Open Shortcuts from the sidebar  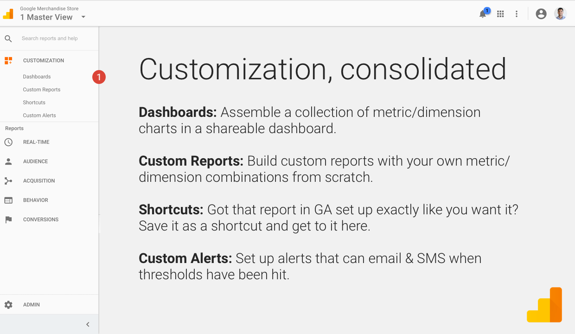pos(34,102)
